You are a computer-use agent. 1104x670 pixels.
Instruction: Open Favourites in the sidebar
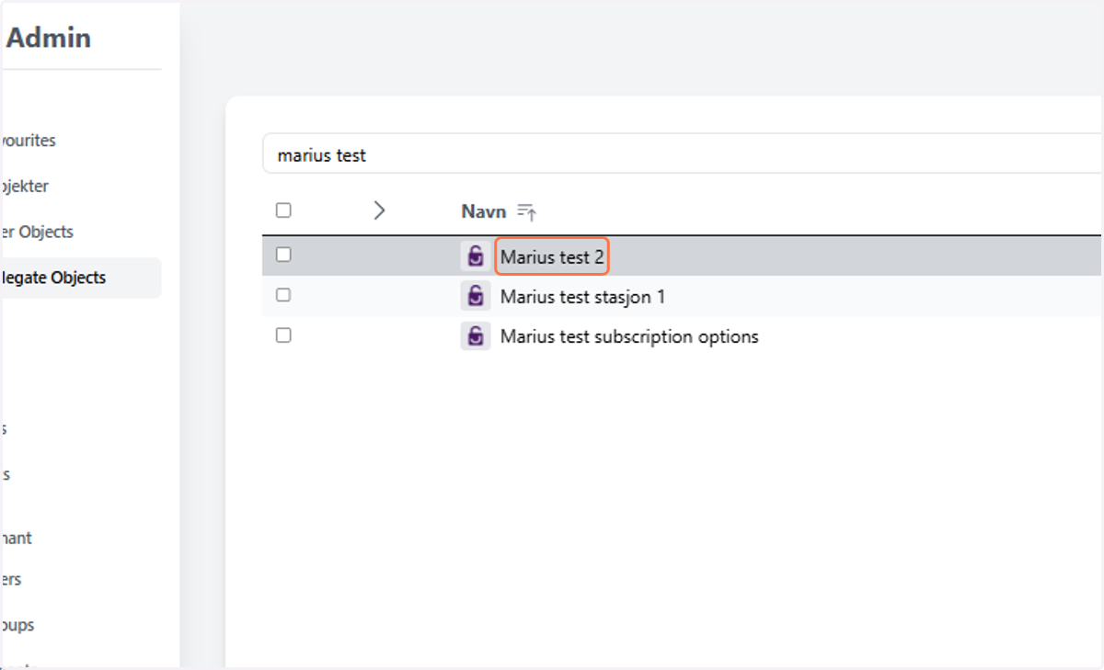(x=28, y=141)
